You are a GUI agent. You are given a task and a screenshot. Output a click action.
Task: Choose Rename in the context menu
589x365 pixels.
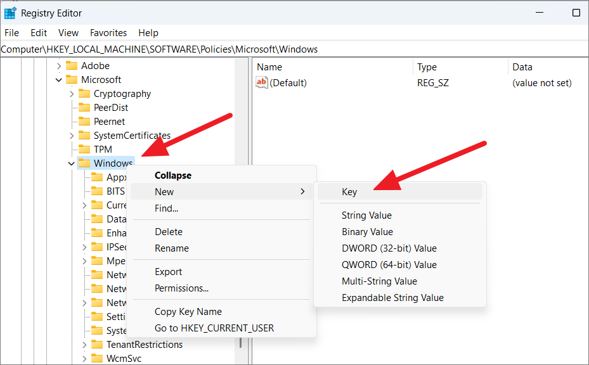point(222,248)
